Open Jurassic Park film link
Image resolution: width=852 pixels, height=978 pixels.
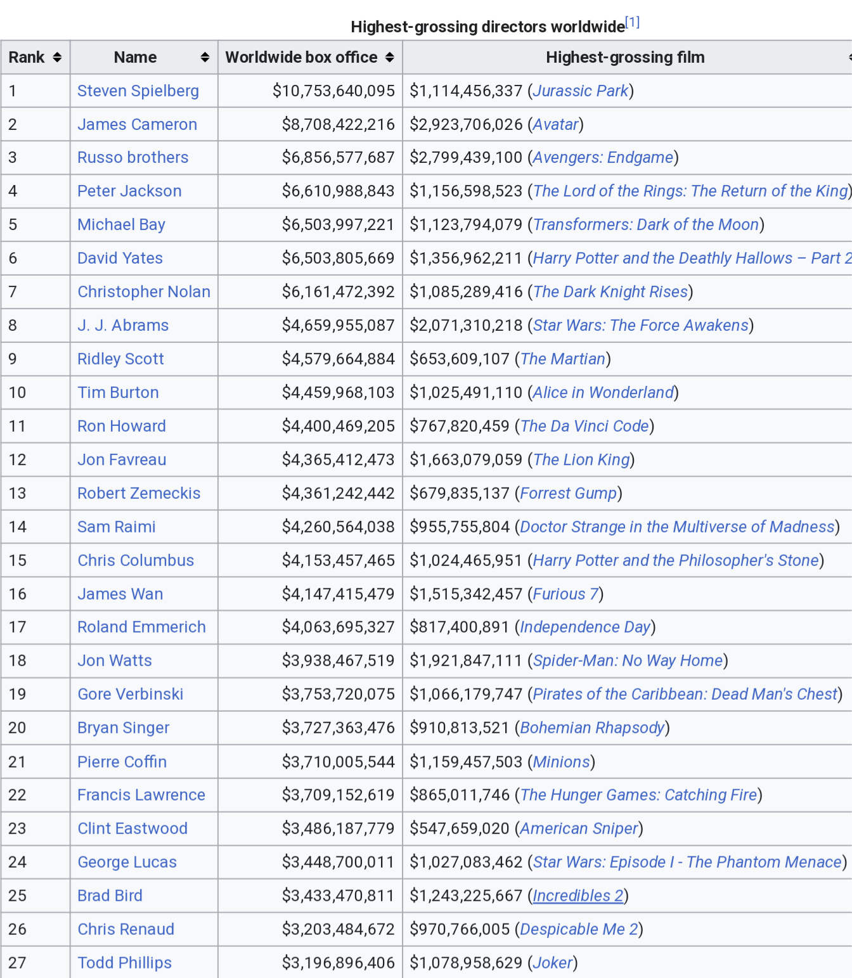click(x=581, y=91)
